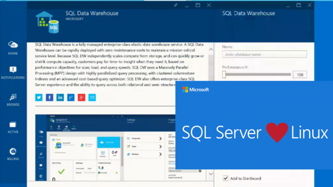Open the Billing sidebar icon
333x187 pixels.
click(x=13, y=154)
